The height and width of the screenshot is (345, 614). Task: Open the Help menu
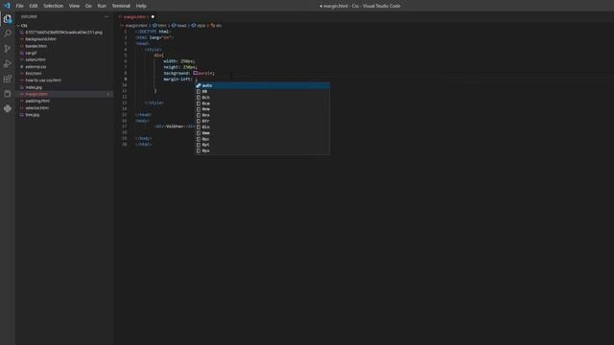(141, 6)
